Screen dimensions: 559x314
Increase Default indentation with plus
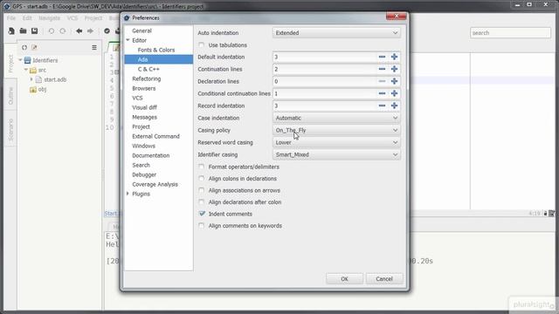[394, 57]
